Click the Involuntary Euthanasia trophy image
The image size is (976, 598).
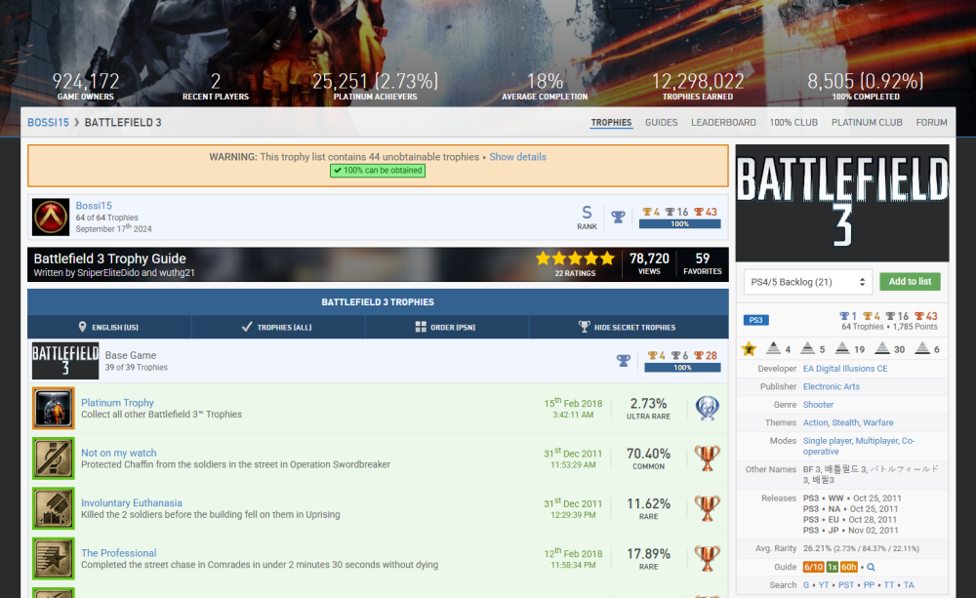(x=53, y=508)
